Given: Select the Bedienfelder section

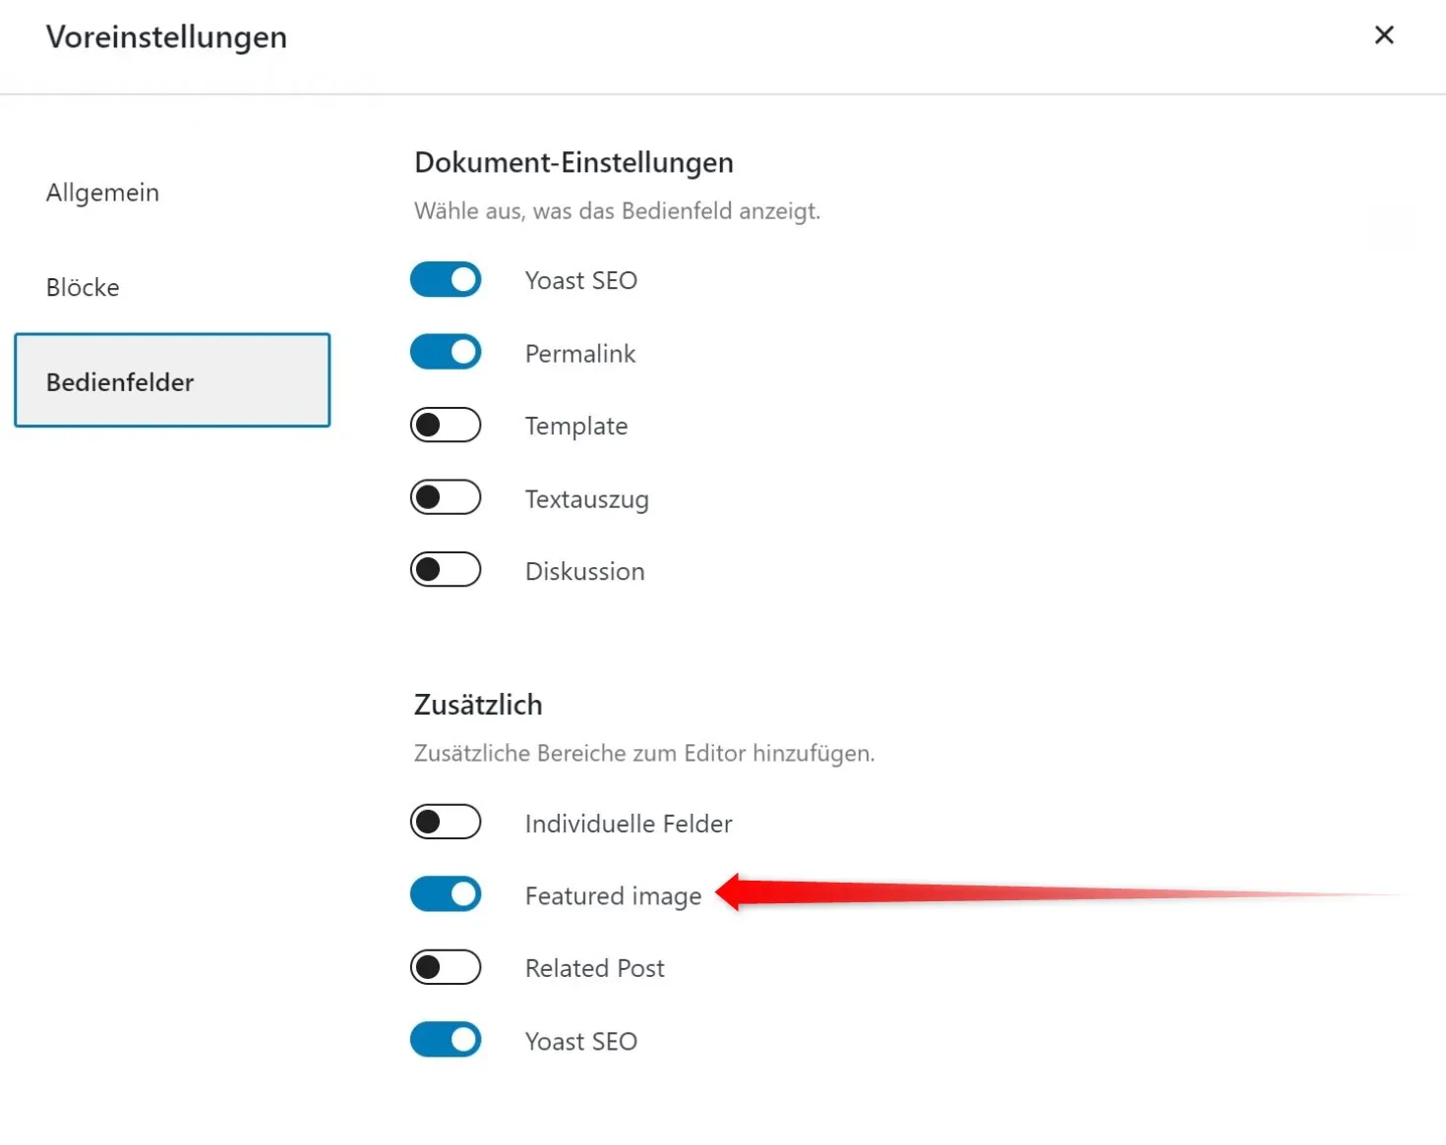Looking at the screenshot, I should 172,380.
